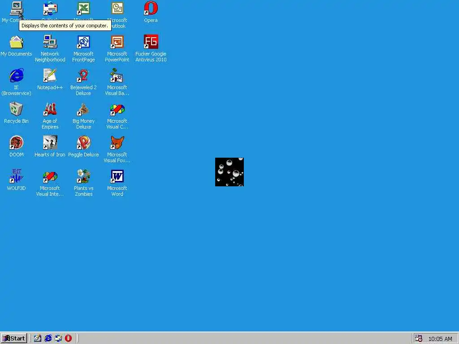Click Show Desktop in Quick Launch
Image resolution: width=459 pixels, height=344 pixels.
(x=38, y=339)
